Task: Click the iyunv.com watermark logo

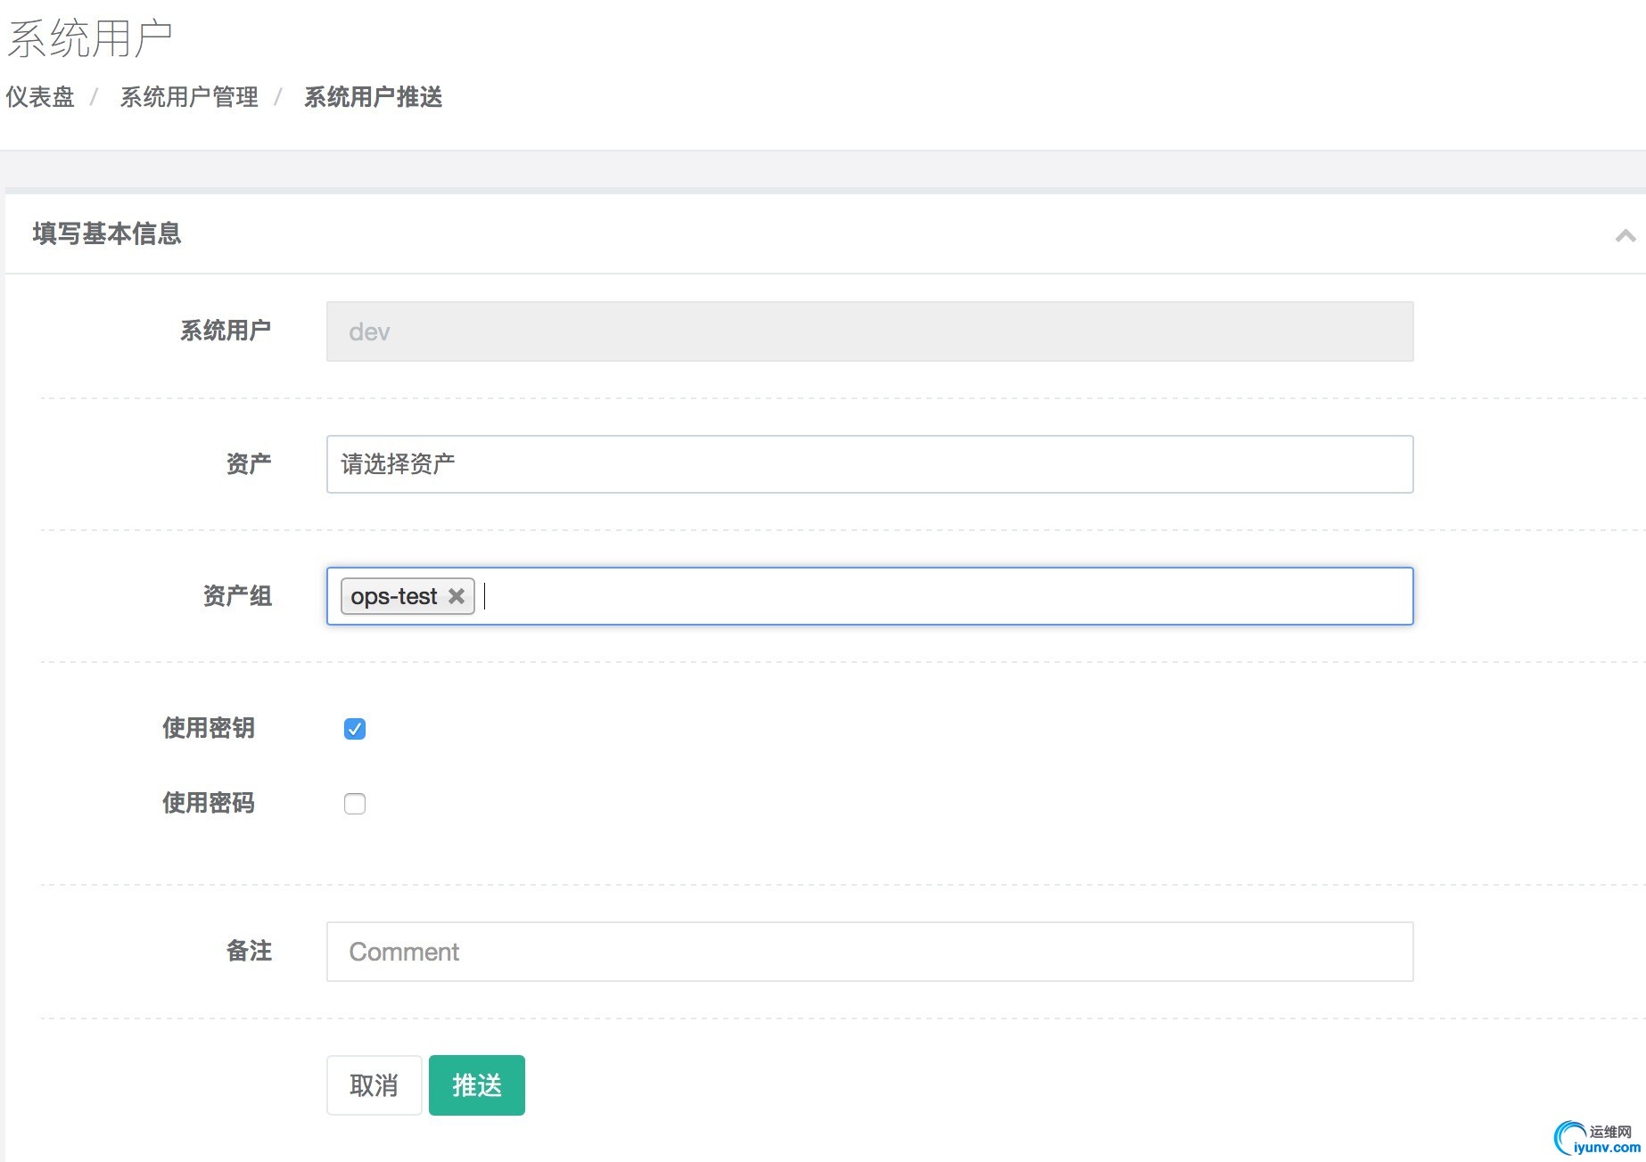Action: 1598,1139
